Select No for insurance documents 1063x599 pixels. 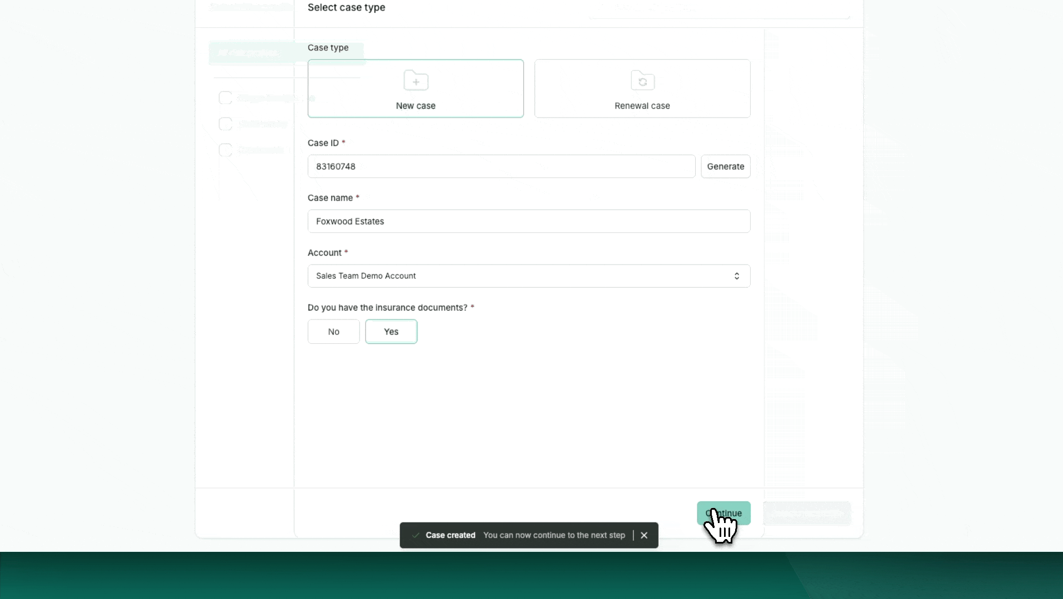click(x=333, y=332)
